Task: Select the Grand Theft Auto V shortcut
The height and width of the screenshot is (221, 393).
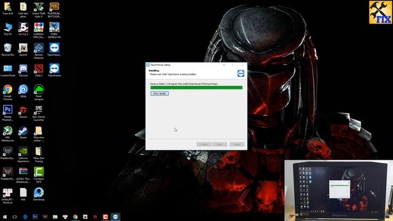Action: [39, 10]
